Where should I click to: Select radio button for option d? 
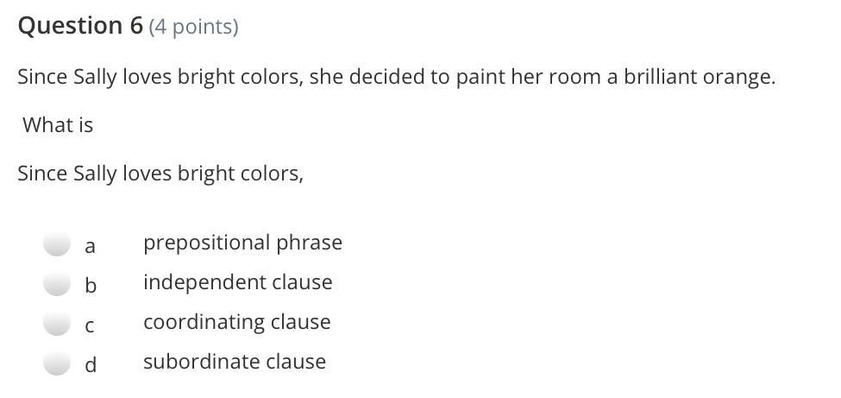click(57, 363)
